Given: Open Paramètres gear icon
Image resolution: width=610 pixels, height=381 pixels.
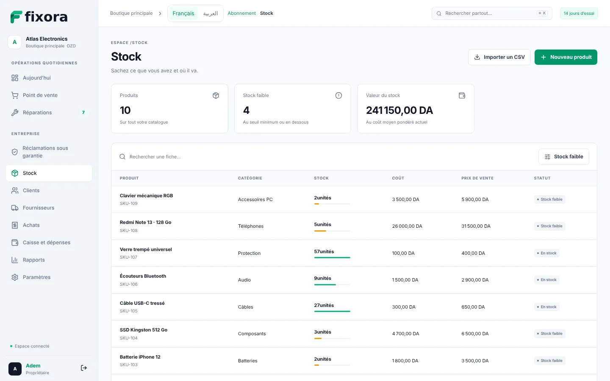Looking at the screenshot, I should pyautogui.click(x=15, y=277).
